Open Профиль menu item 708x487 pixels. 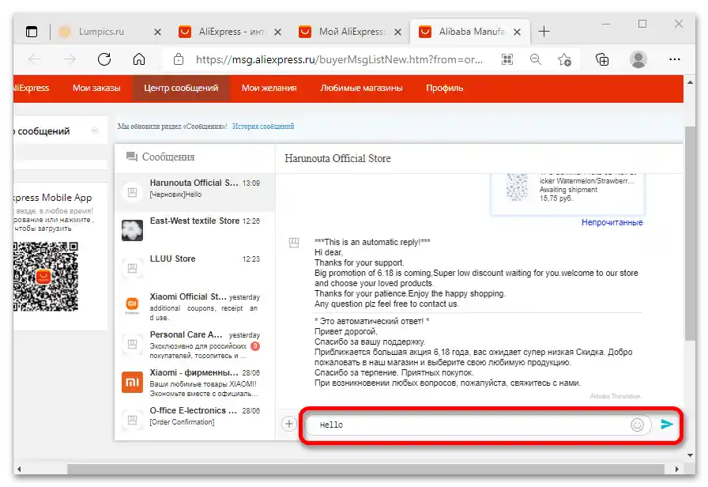coord(444,88)
